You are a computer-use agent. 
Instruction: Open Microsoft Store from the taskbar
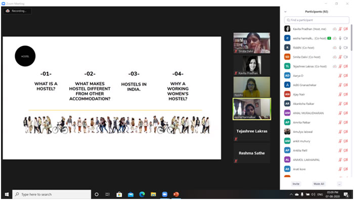pos(119,194)
